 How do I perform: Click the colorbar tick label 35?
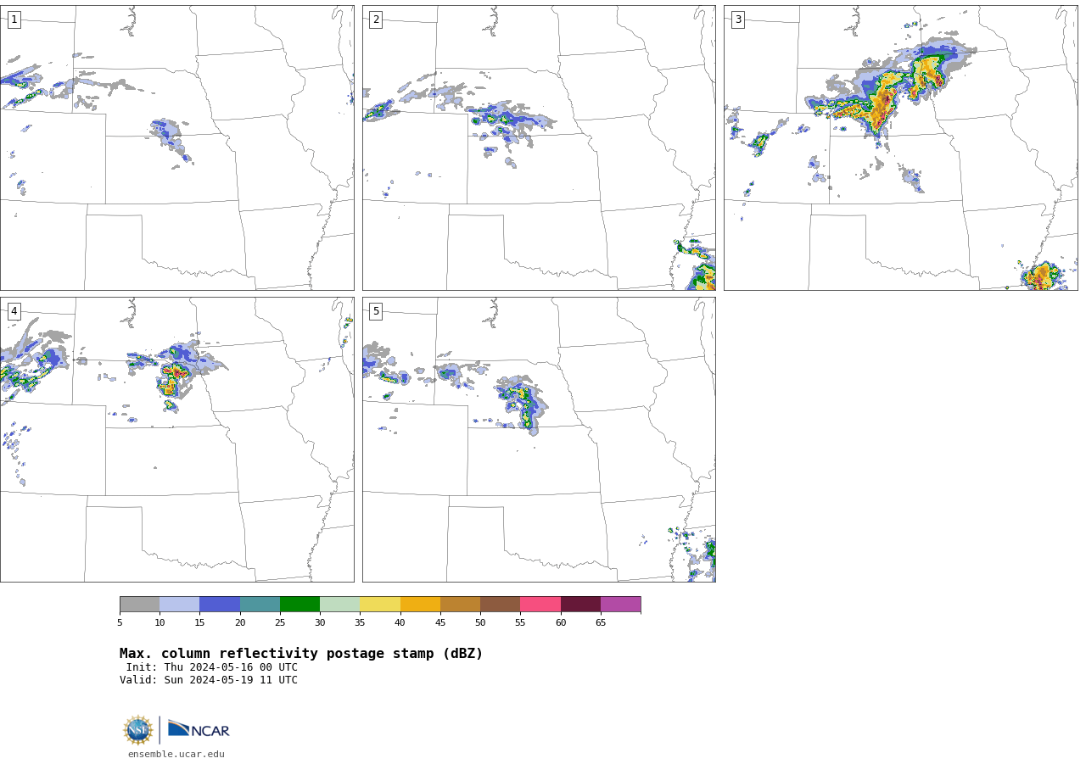[360, 622]
